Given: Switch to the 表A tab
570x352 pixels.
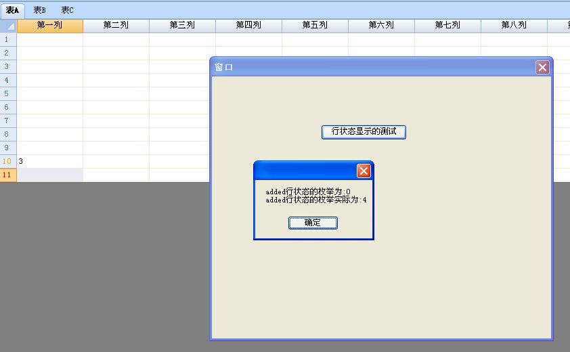Looking at the screenshot, I should (x=12, y=10).
